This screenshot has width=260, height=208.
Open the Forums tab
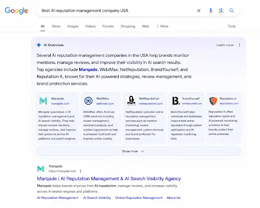coord(108,26)
